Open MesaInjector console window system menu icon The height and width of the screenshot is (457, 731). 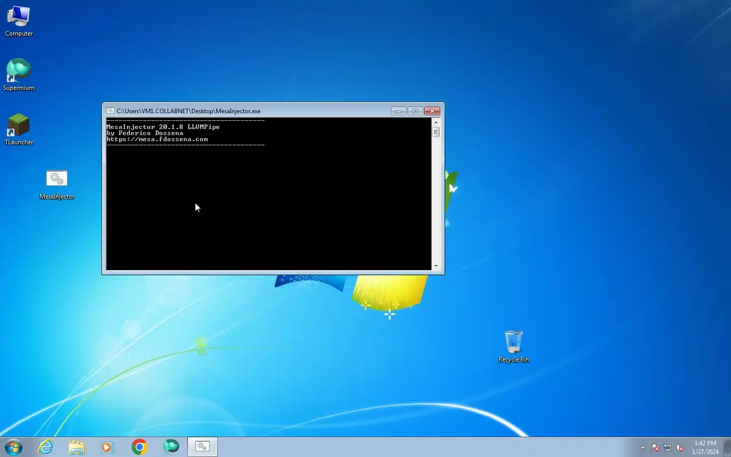(x=110, y=111)
